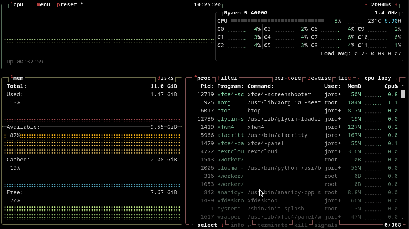Click the MemB column header
Viewport: 409px width, 229px height.
point(354,86)
